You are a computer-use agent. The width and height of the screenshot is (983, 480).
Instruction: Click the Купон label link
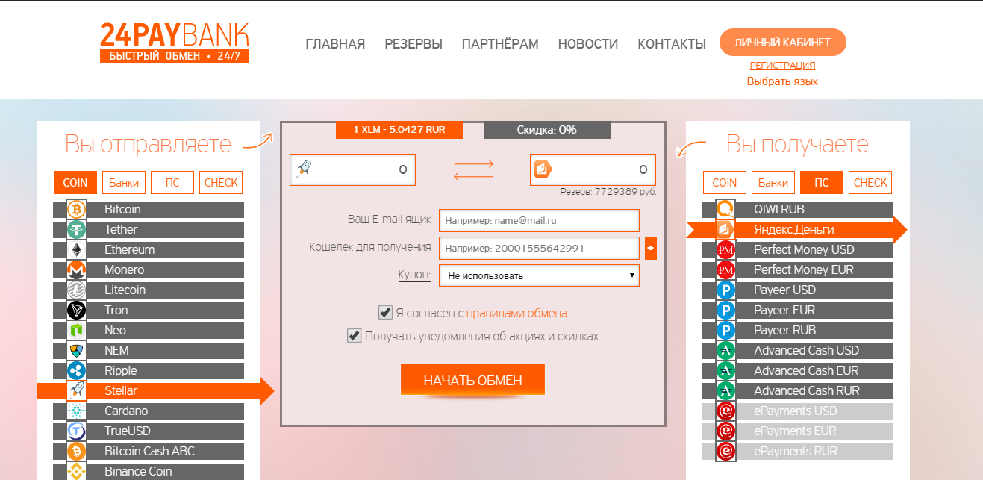pyautogui.click(x=414, y=275)
